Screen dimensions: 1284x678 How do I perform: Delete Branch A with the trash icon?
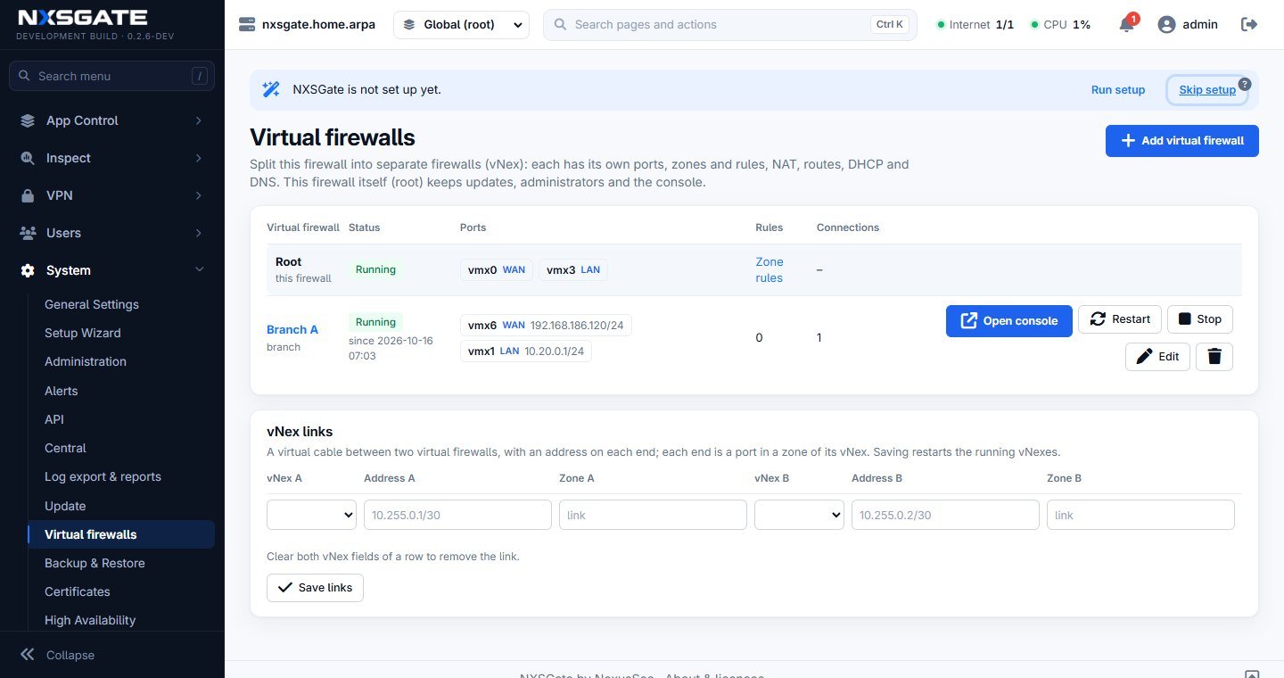tap(1214, 356)
